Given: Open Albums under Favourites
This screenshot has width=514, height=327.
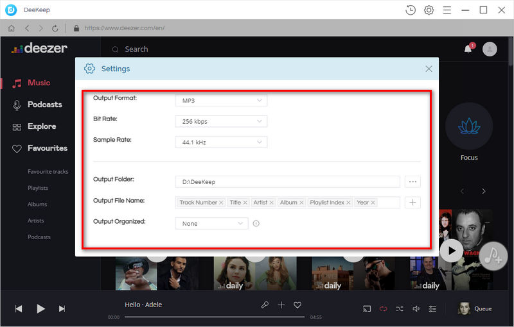Looking at the screenshot, I should pos(37,205).
